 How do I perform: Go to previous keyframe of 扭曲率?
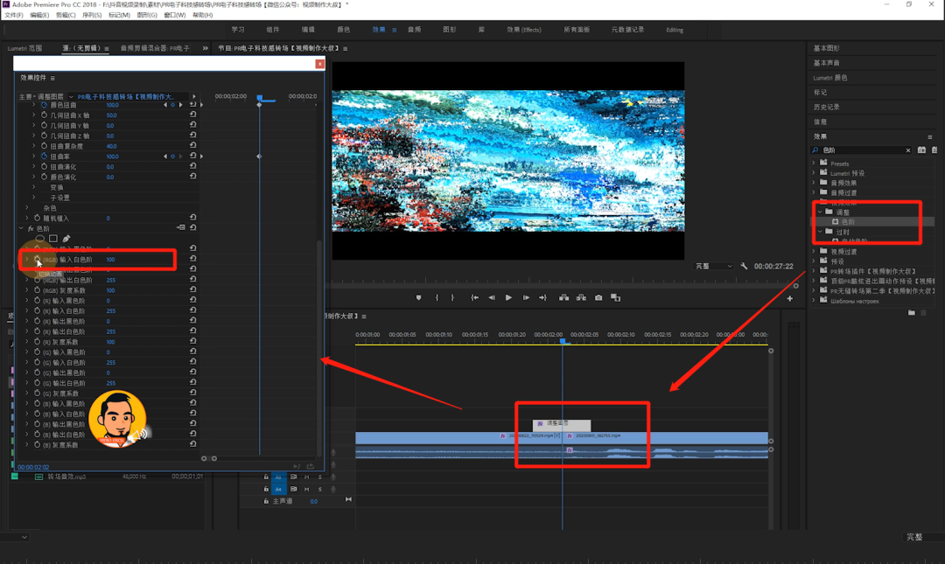click(x=165, y=156)
